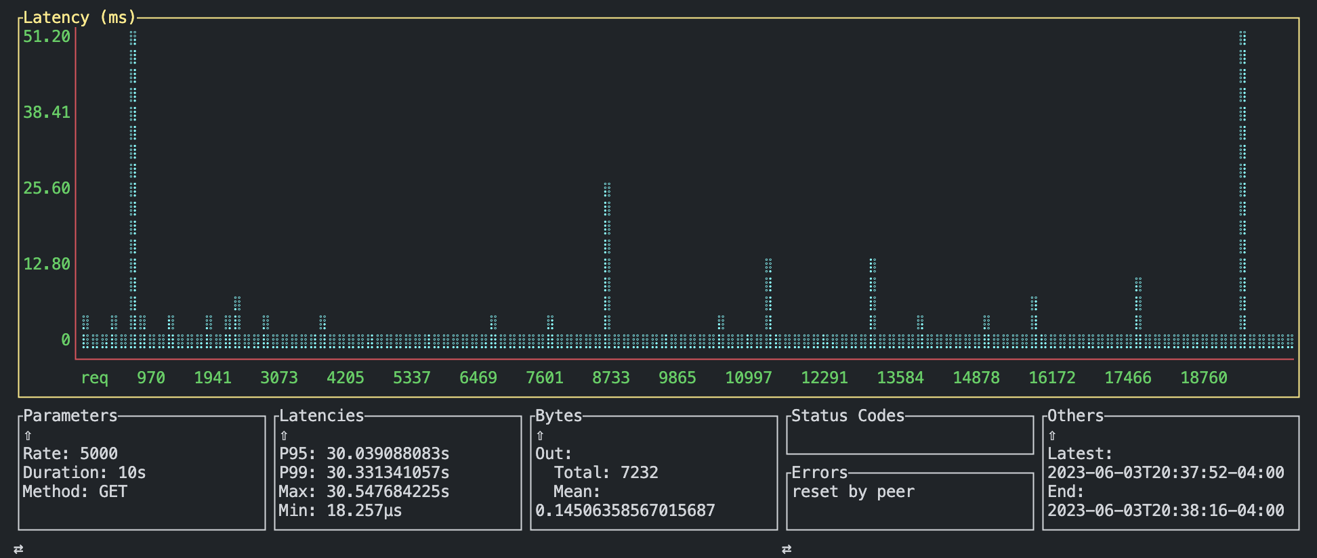This screenshot has width=1317, height=558.
Task: Click the 9865 x-axis label
Action: point(677,378)
